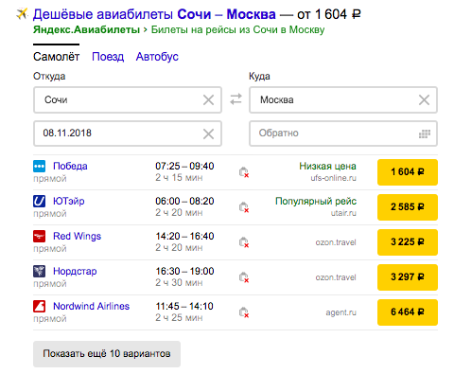
Task: Click the 1 604 ₽ price button
Action: coord(408,172)
